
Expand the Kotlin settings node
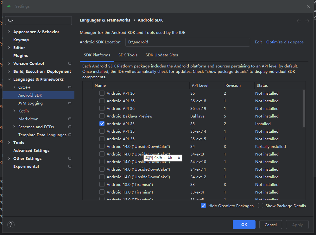pos(14,111)
